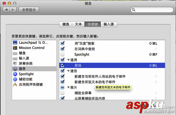Toggle the 通用 group checkbox
Image resolution: width=176 pixels, height=115 pixels.
(x=62, y=60)
